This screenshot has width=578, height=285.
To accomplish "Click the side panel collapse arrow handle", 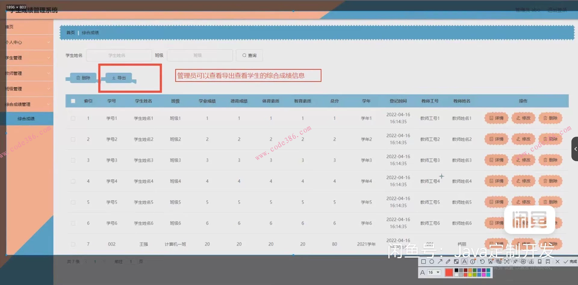I will pos(575,149).
